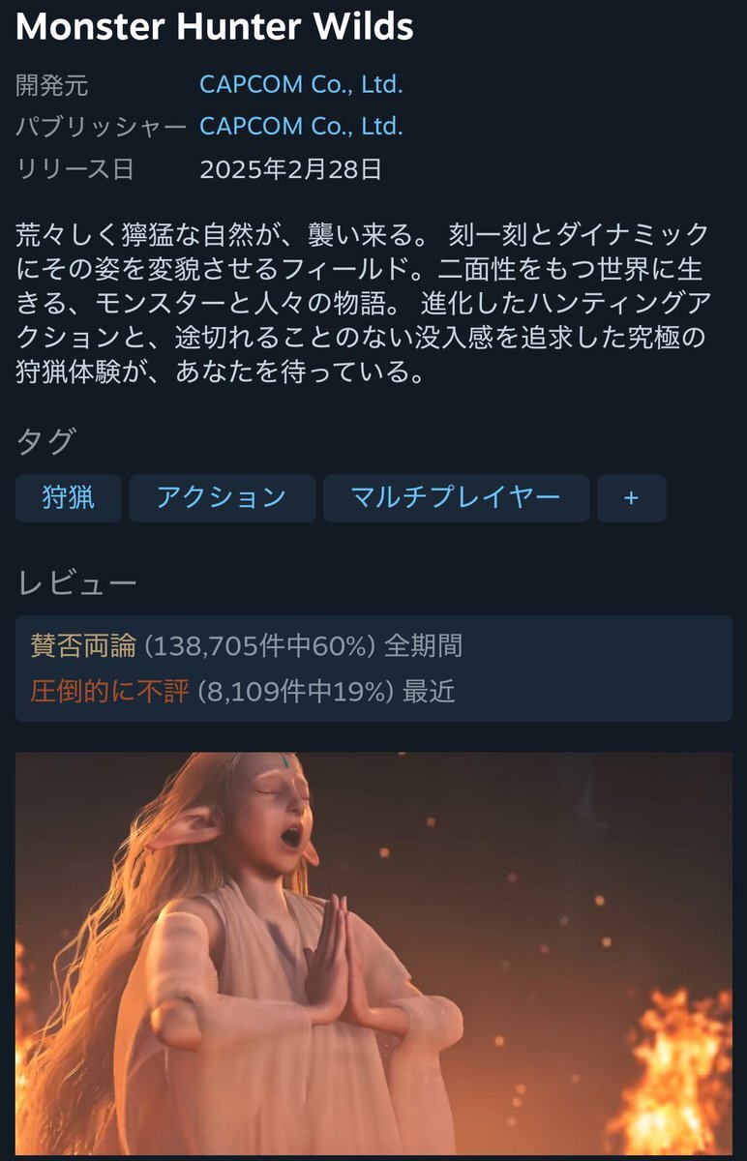
Task: Expand more tags with the plus button
Action: [632, 498]
